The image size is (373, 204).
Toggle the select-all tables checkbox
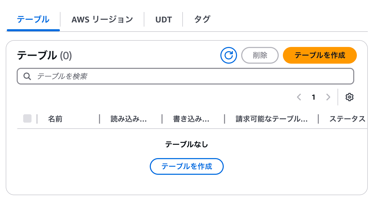(x=27, y=118)
